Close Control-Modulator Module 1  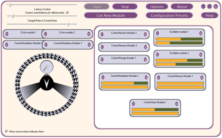[146, 77]
